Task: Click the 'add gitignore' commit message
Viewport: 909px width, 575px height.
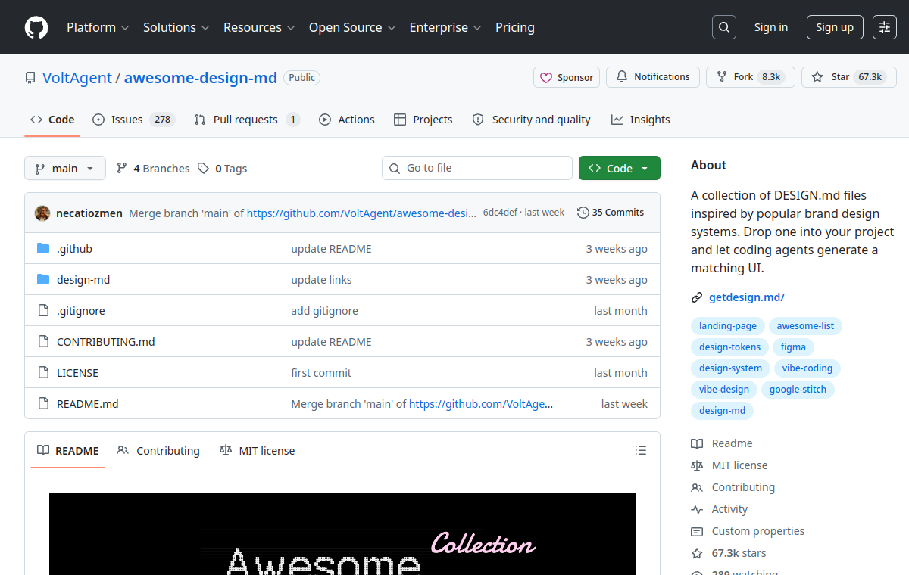Action: pos(325,311)
